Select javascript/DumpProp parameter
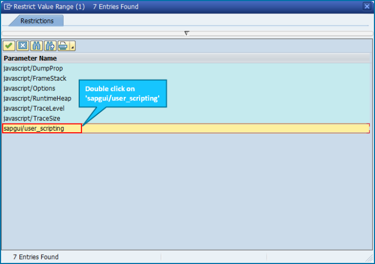The height and width of the screenshot is (264, 375). (x=186, y=68)
